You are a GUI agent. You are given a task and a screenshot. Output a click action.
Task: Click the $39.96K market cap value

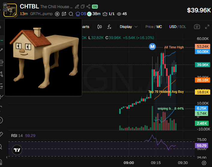point(199,10)
